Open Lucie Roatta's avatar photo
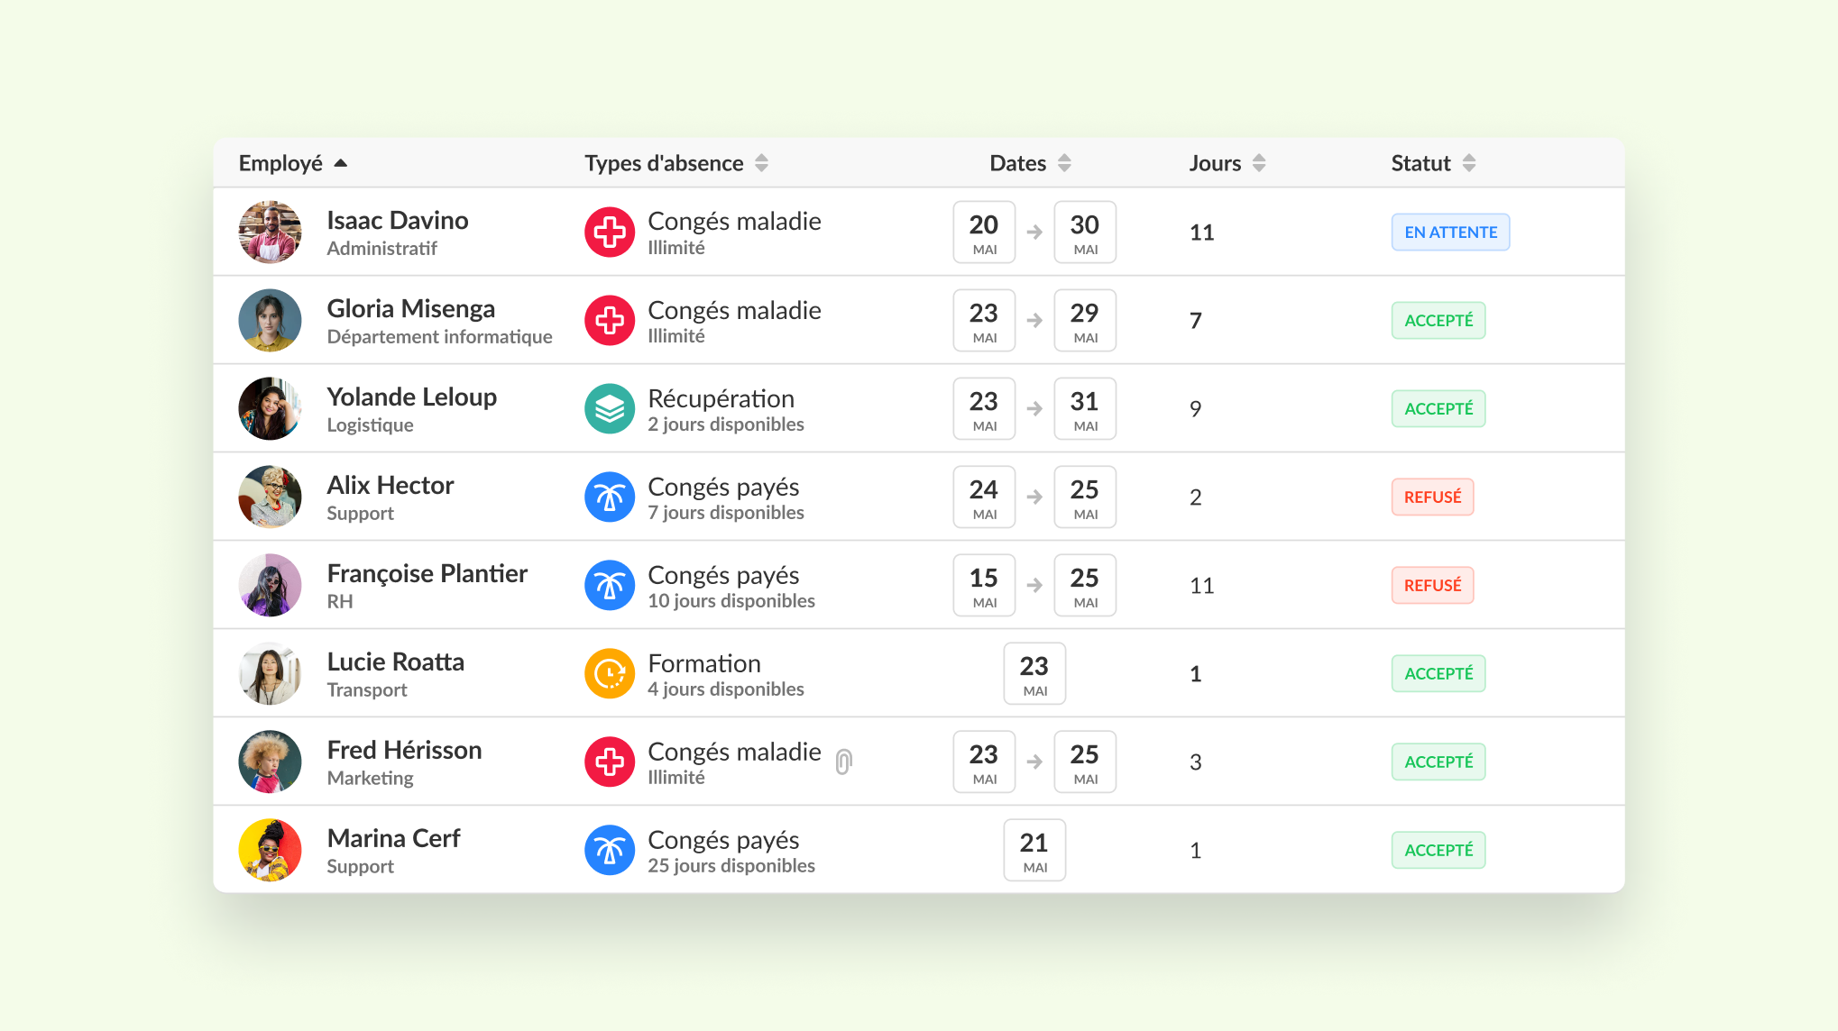Screen dimensions: 1838x1031 (270, 674)
